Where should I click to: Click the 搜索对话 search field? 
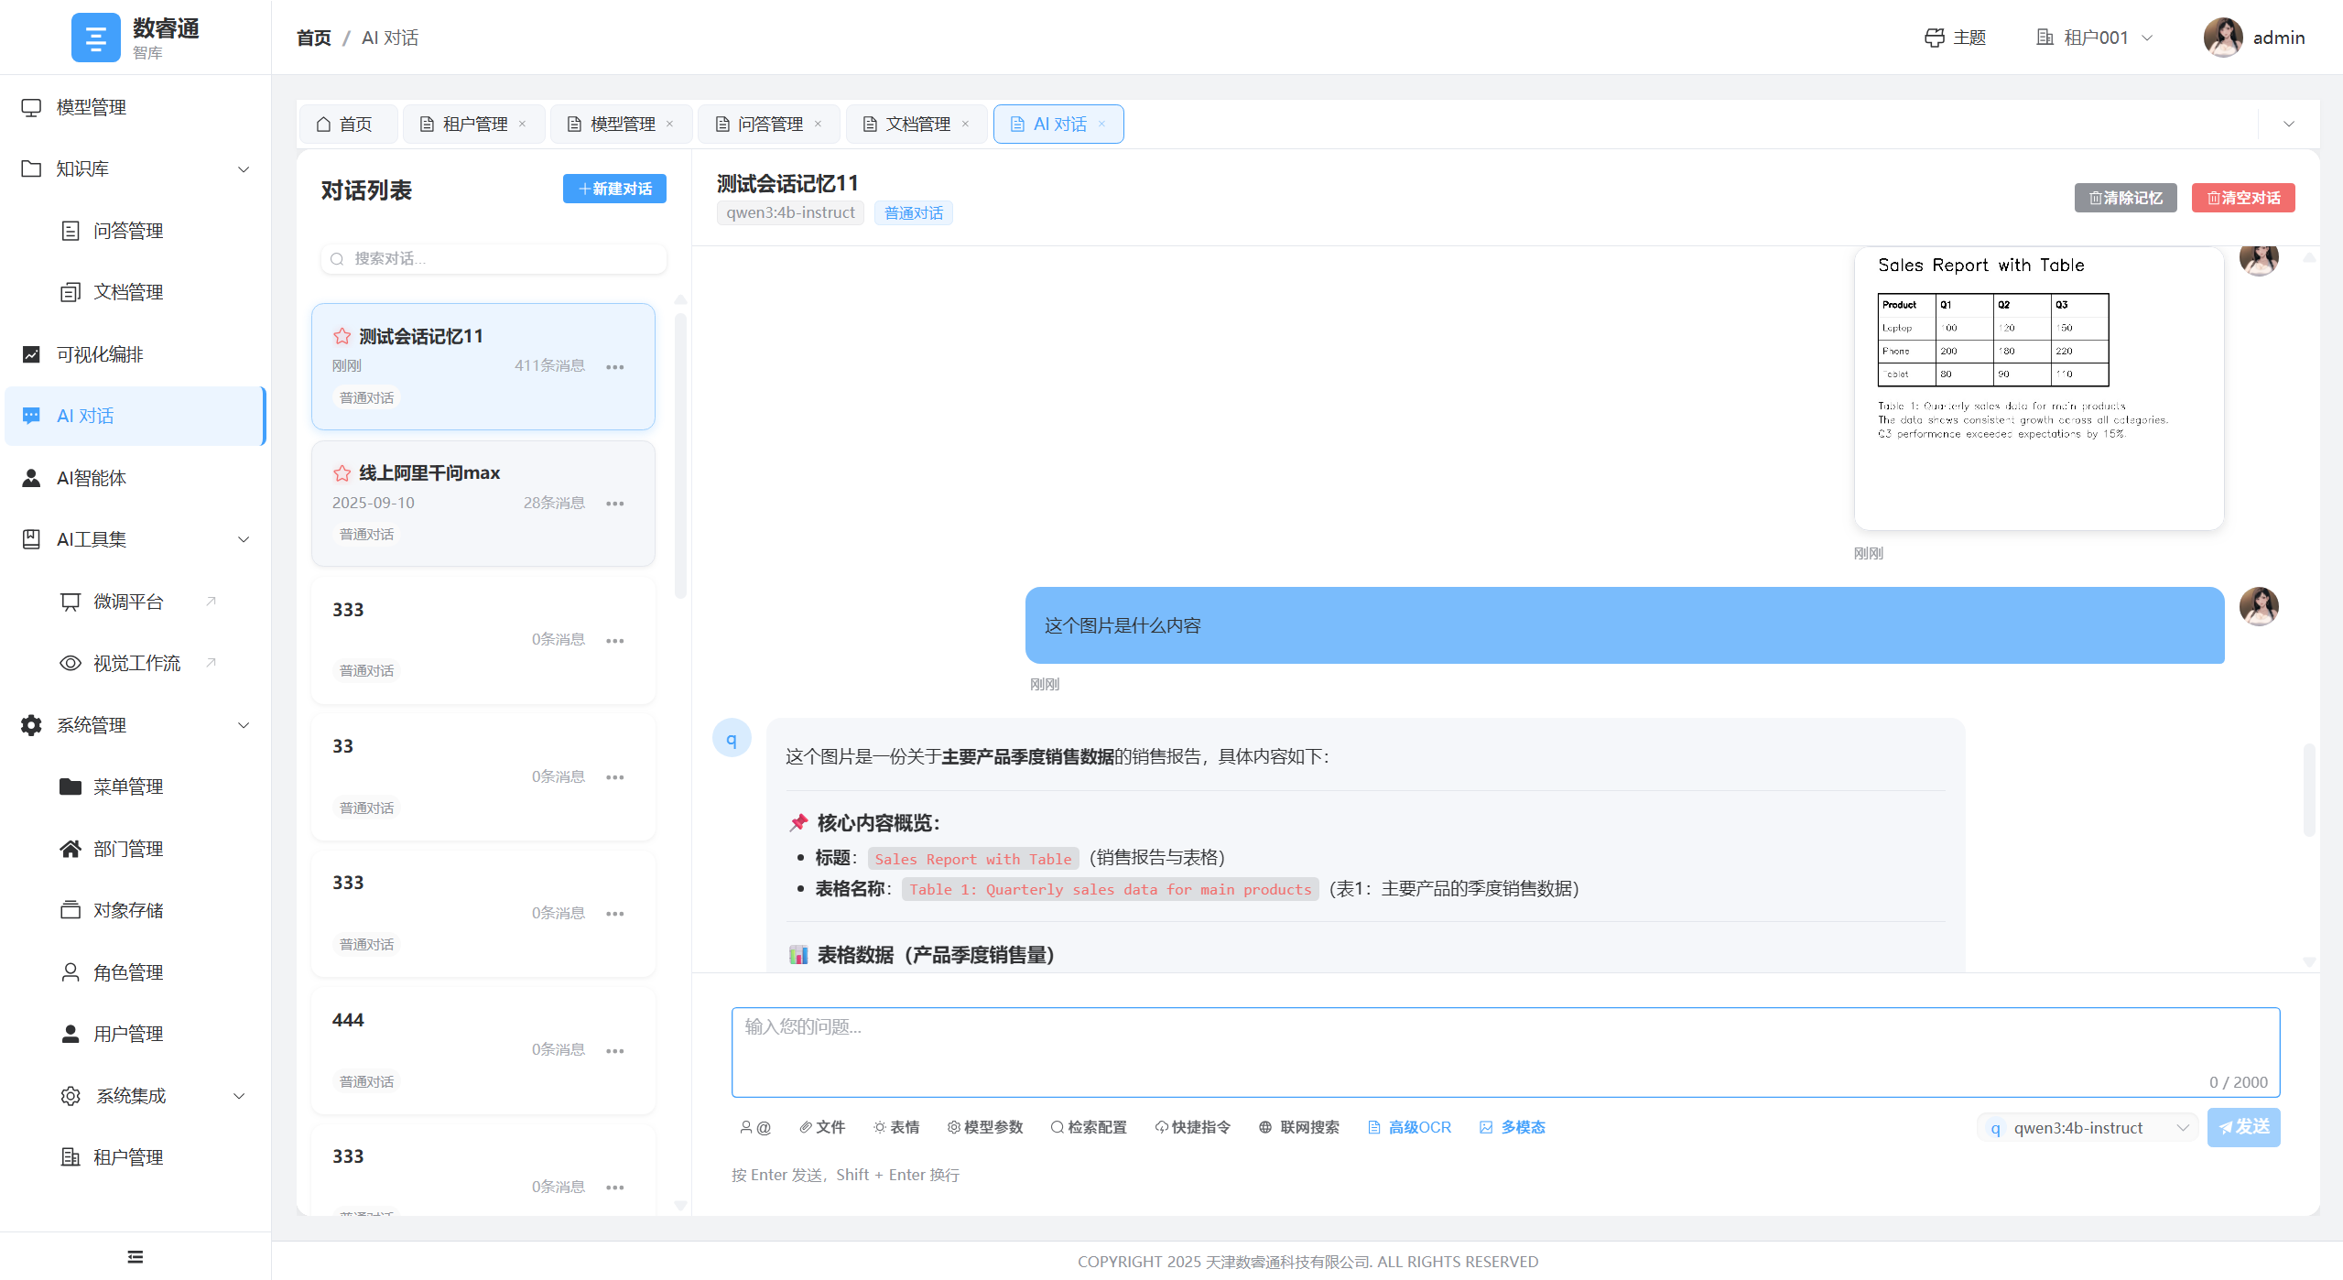click(492, 258)
